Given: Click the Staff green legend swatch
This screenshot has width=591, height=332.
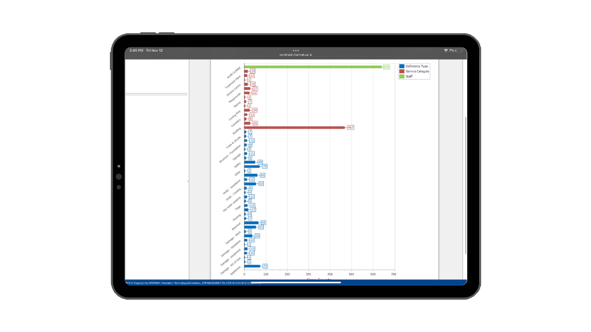Looking at the screenshot, I should 402,77.
